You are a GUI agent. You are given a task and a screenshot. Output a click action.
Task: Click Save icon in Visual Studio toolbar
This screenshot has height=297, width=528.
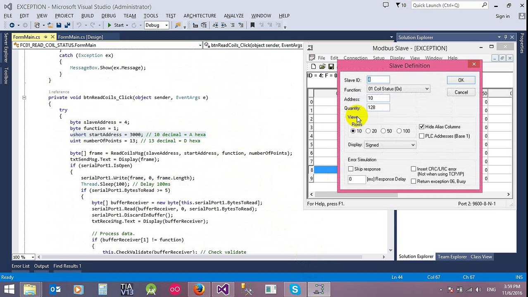coord(59,25)
